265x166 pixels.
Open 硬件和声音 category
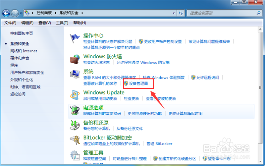tap(20, 58)
